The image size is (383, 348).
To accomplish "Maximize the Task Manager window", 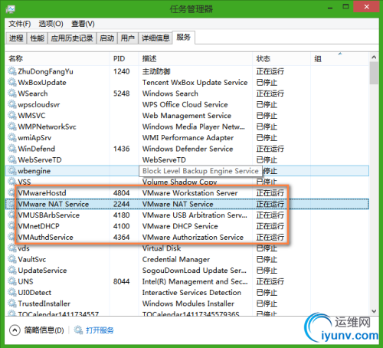I will point(345,7).
